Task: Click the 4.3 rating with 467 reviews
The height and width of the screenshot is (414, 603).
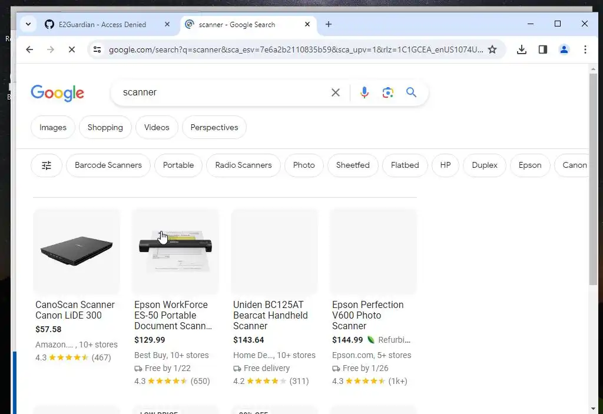Action: [73, 357]
